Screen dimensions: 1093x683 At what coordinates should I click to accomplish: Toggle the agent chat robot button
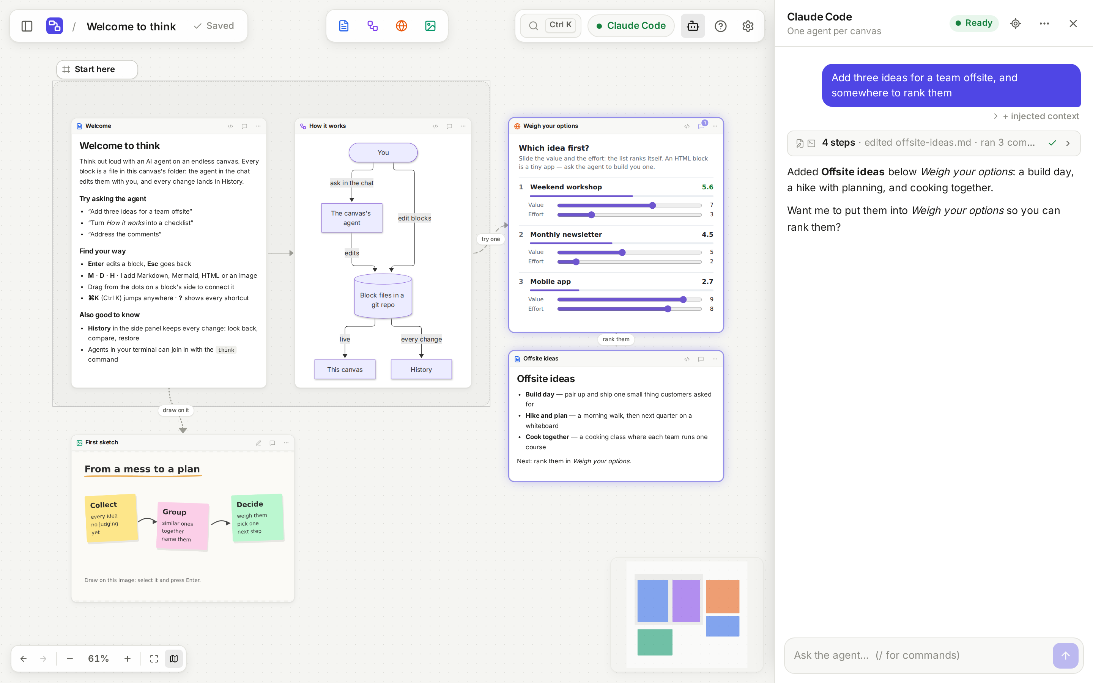[x=693, y=26]
